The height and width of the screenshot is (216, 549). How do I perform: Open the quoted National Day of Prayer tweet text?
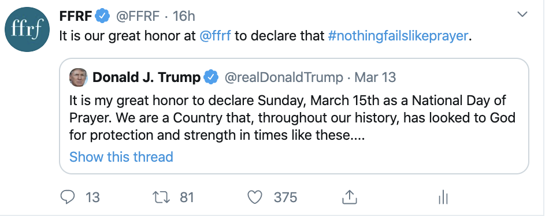pyautogui.click(x=292, y=118)
